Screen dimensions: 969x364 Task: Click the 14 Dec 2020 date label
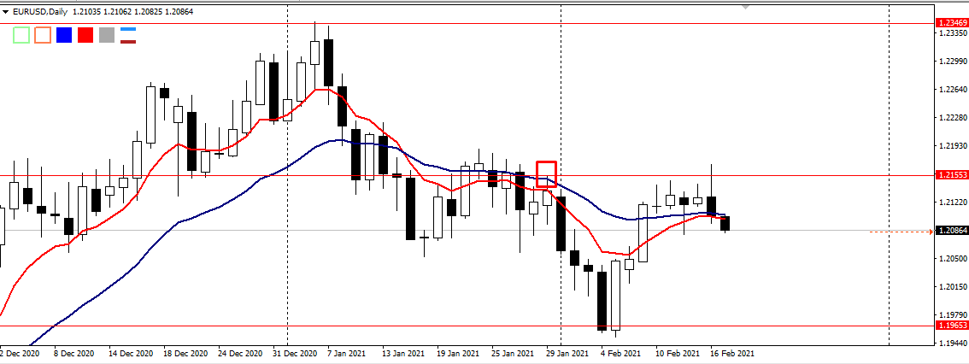click(131, 354)
